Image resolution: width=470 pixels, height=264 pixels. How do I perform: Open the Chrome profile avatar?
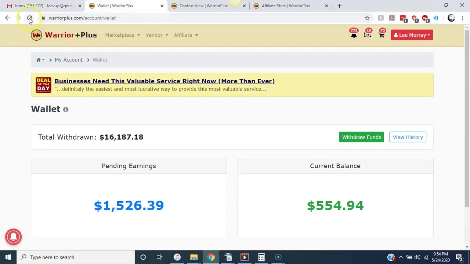[x=451, y=18]
